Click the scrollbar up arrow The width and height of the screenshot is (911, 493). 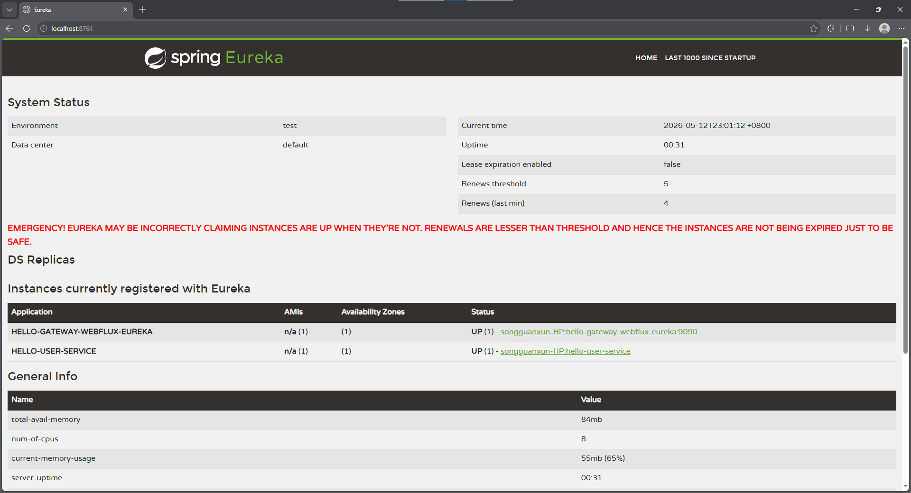coord(905,43)
